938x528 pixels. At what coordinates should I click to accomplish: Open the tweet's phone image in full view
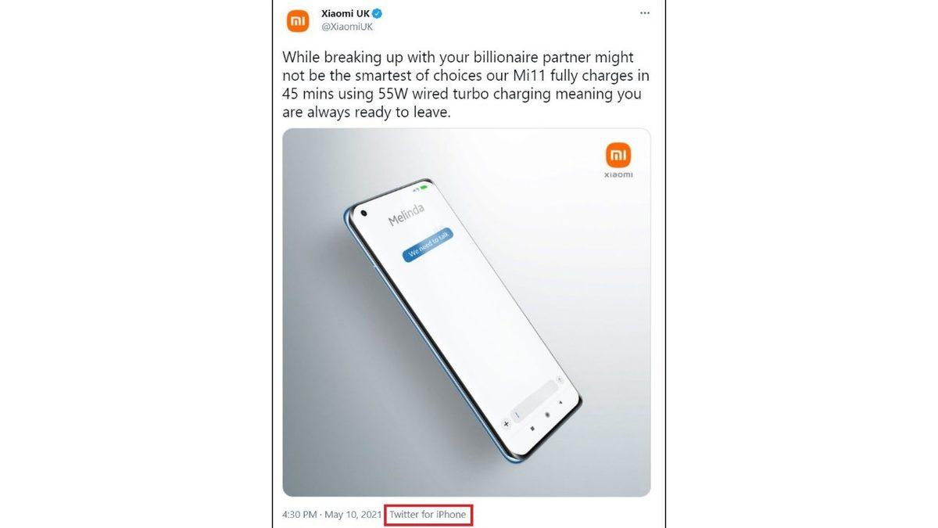click(467, 313)
